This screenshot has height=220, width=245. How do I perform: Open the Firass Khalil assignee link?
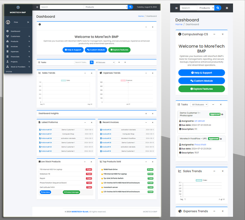(x=200, y=145)
